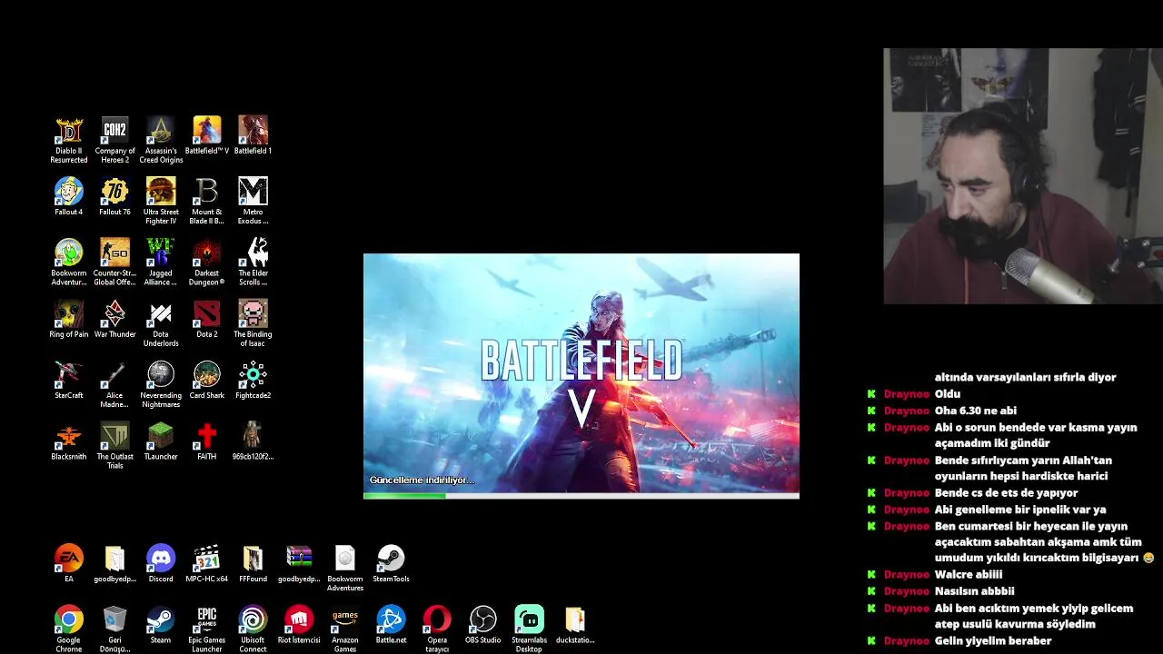Select Jagged Alliance desktop icon
Screen dimensions: 1163x654
coord(161,262)
